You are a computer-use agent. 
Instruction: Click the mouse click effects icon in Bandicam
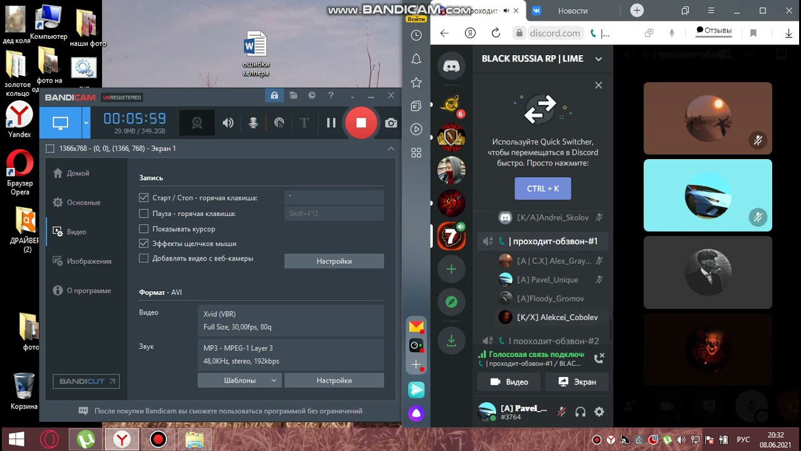(x=279, y=123)
